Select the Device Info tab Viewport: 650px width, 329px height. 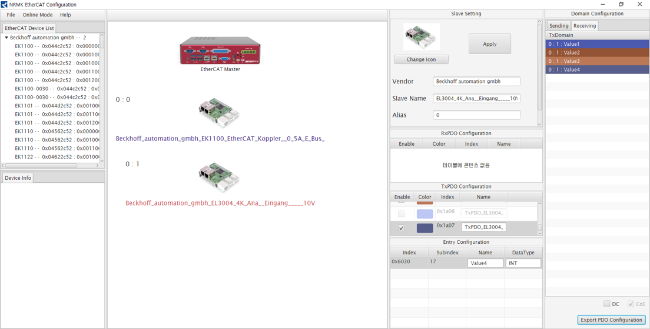[18, 177]
